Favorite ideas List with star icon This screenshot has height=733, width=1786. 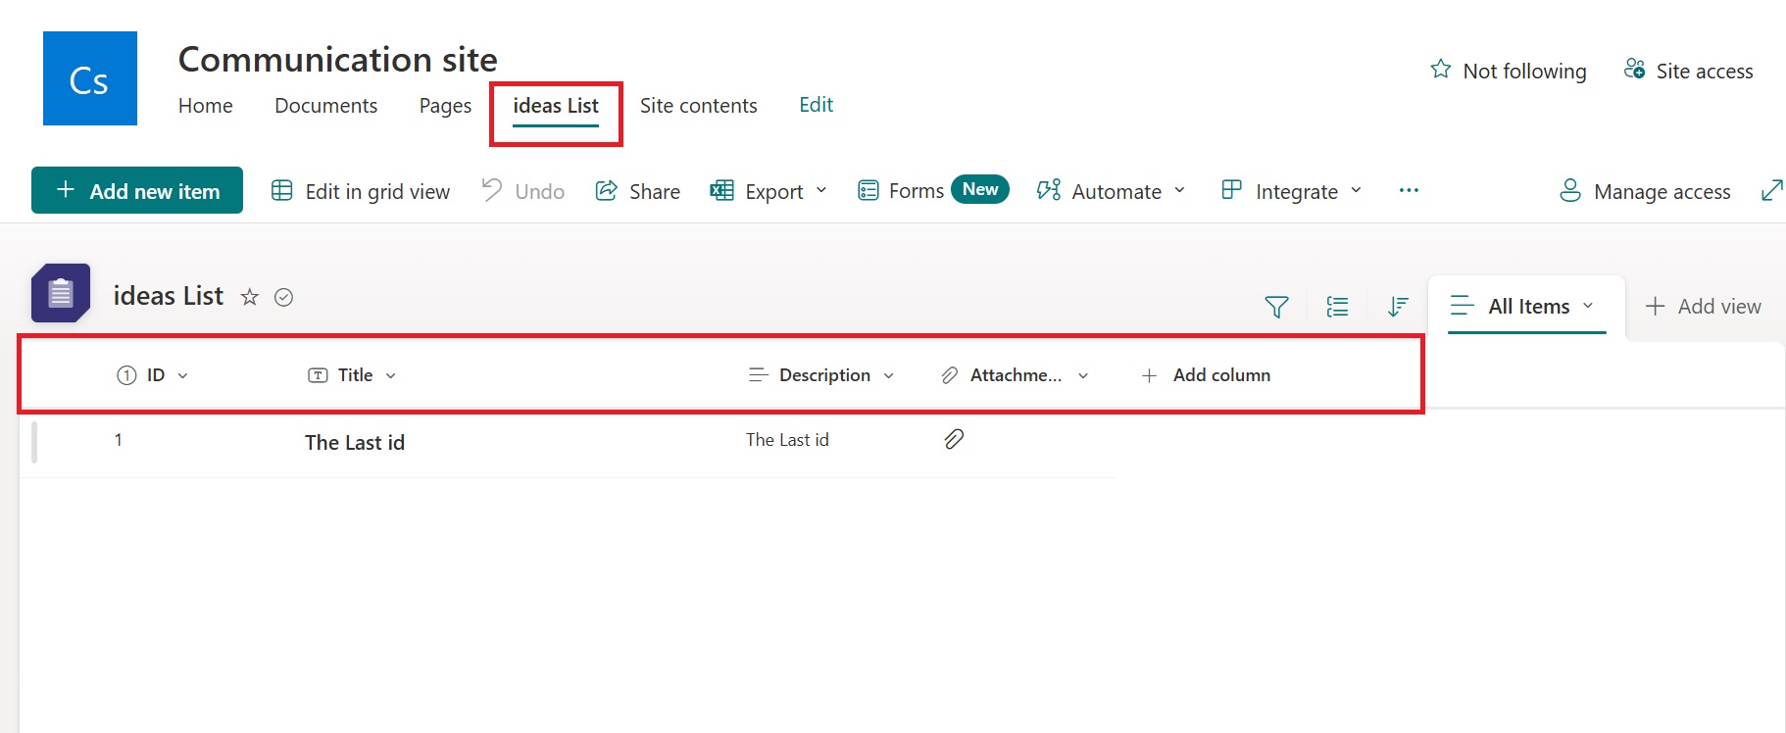coord(250,297)
